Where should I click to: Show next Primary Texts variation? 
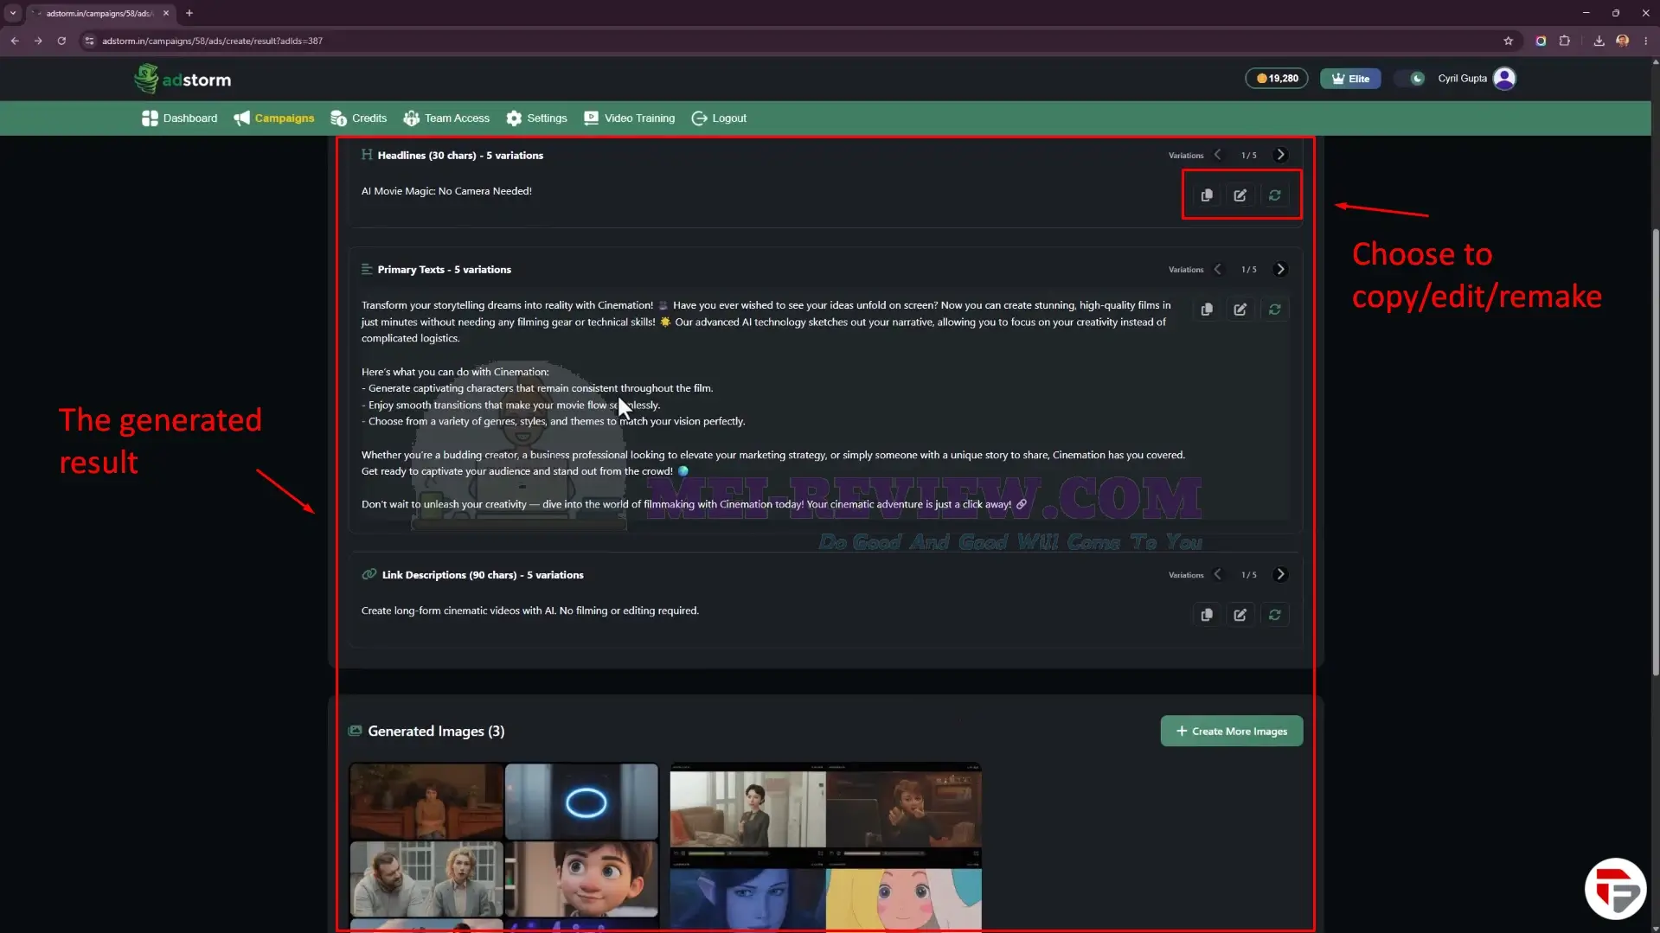coord(1281,269)
